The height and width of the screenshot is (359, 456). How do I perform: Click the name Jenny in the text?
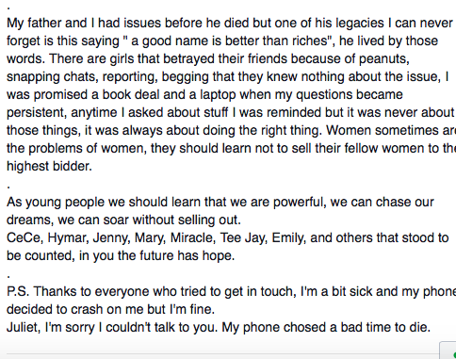click(x=110, y=237)
